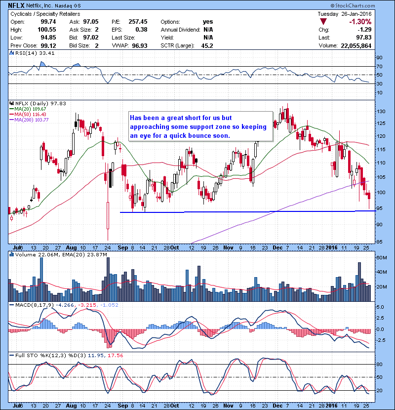Click the blue annotation text box
The width and height of the screenshot is (395, 410).
[201, 126]
